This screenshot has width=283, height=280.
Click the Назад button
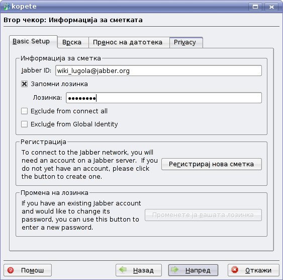[139, 270]
